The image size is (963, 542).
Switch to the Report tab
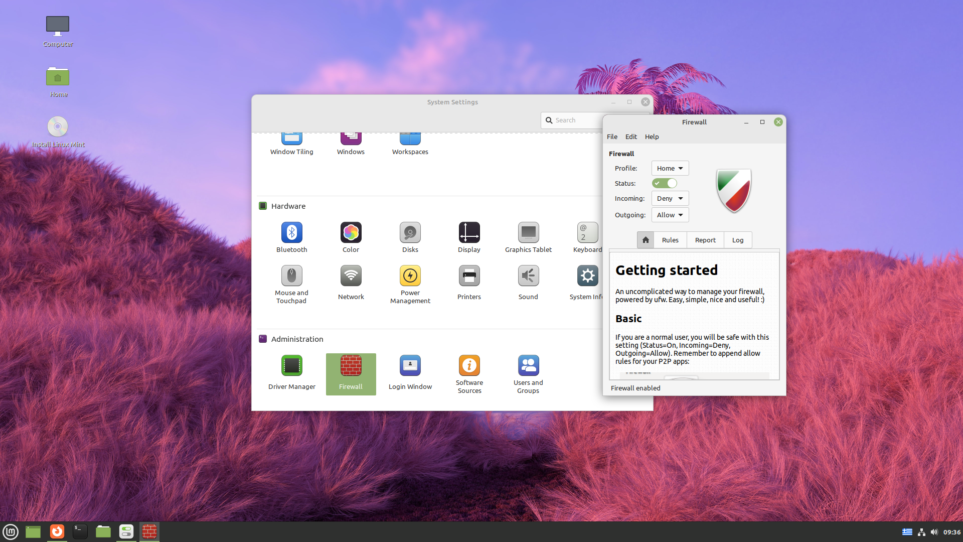tap(705, 240)
